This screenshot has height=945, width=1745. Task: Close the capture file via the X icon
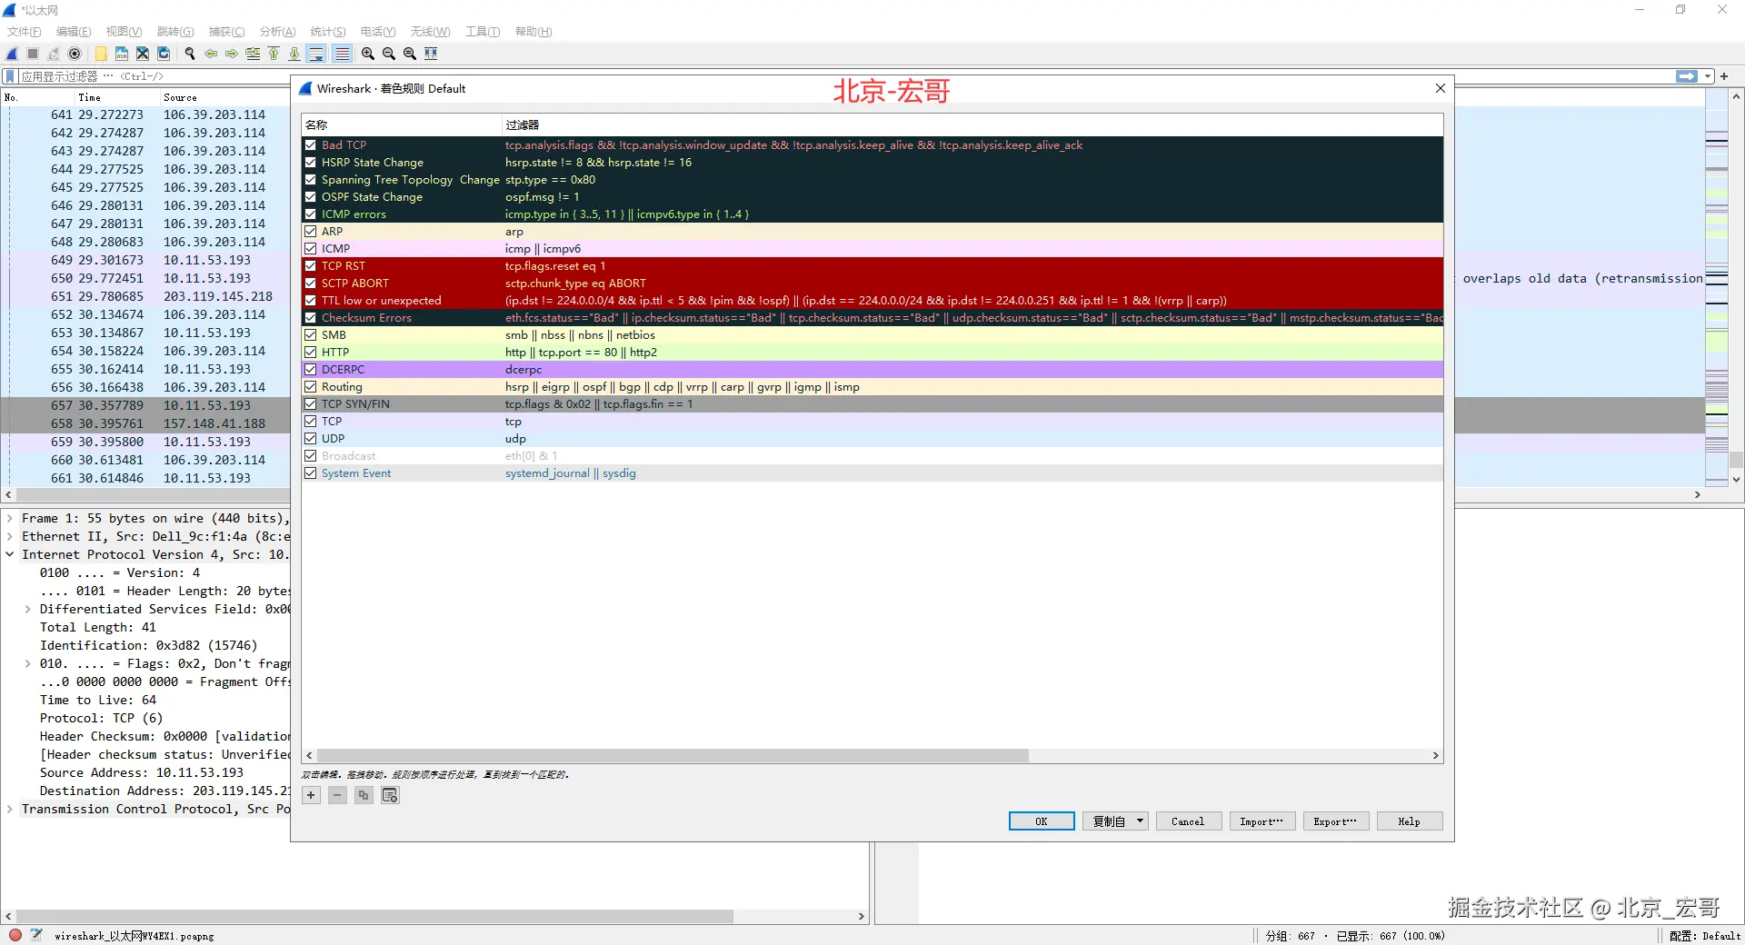(x=143, y=54)
